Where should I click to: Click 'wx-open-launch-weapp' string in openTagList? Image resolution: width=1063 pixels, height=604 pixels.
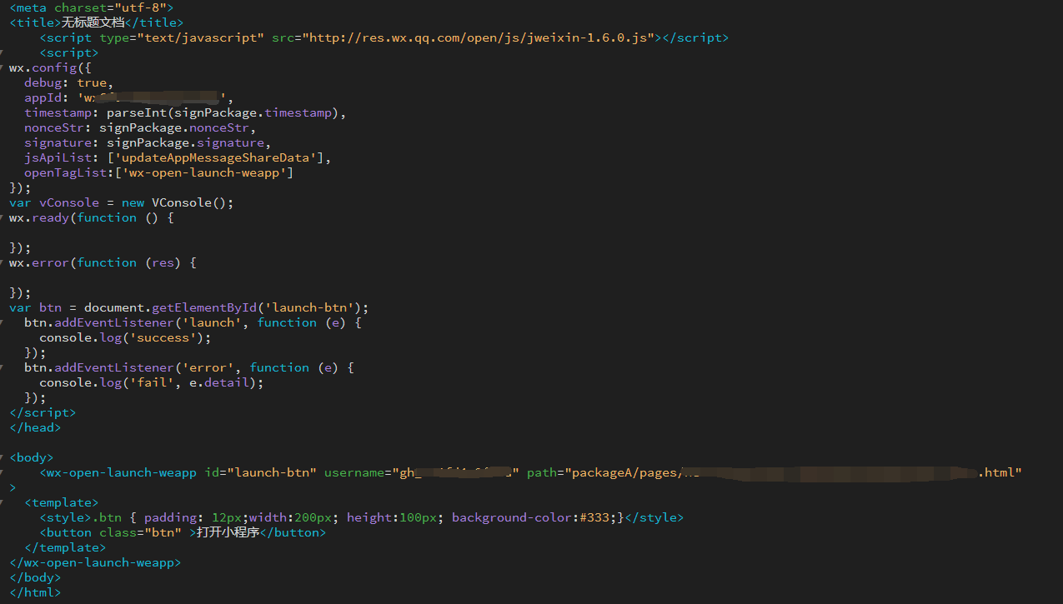point(204,172)
